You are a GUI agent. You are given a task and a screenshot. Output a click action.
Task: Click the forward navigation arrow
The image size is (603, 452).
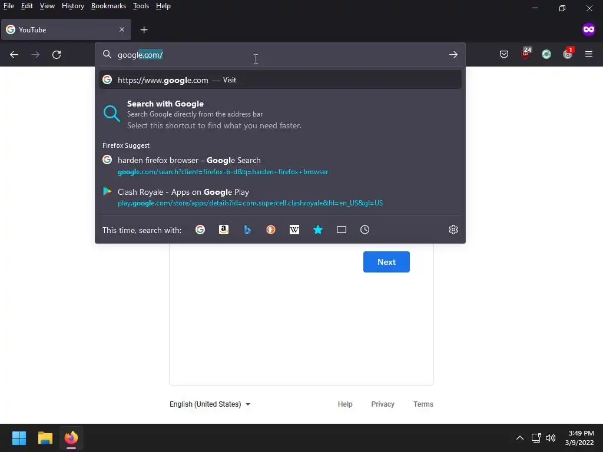[35, 55]
